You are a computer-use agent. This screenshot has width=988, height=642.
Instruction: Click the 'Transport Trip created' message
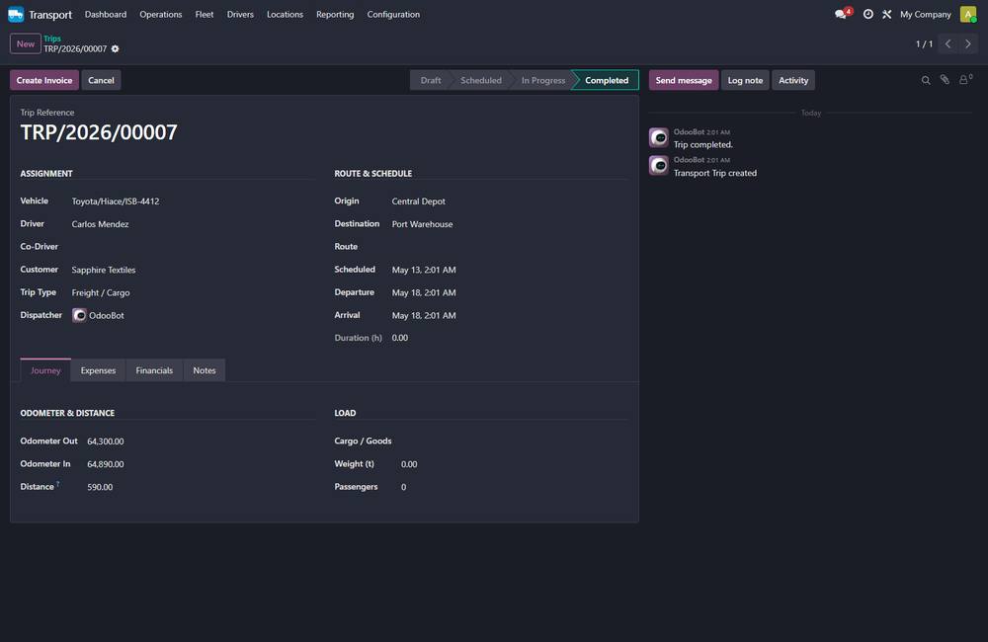pos(715,173)
